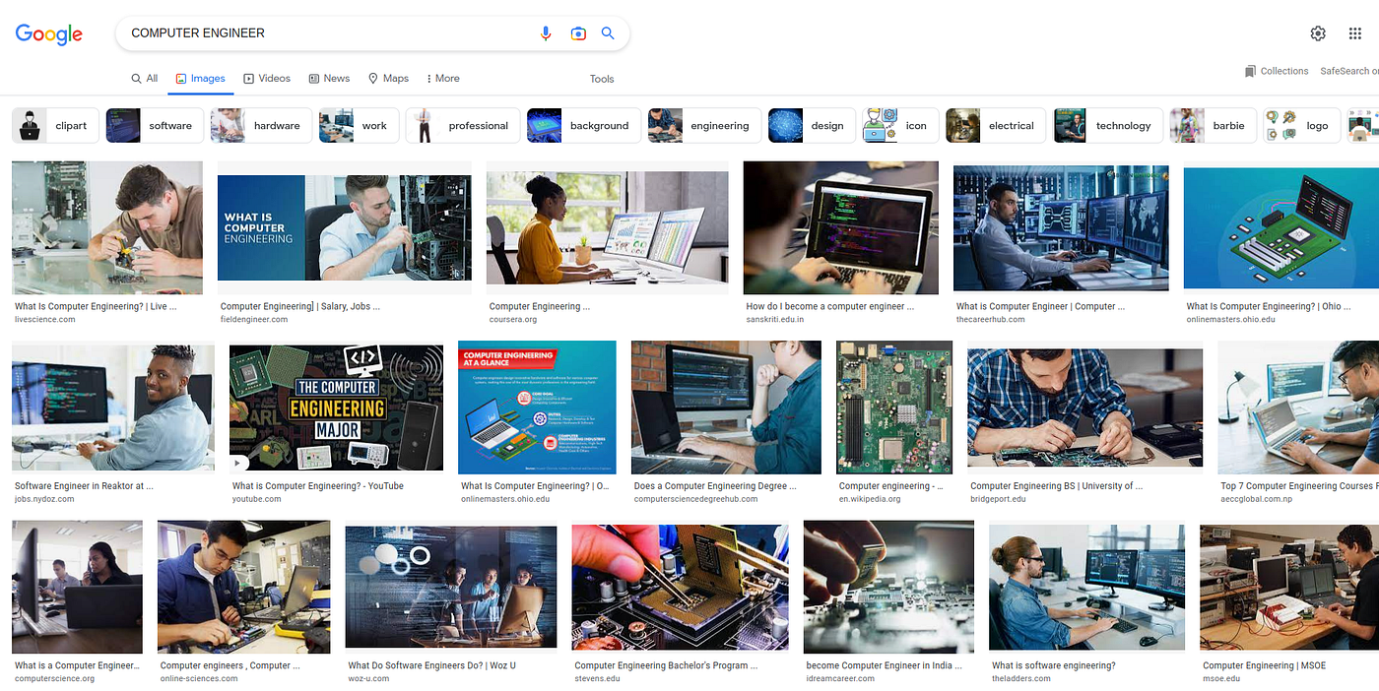
Task: Open the settings gear icon
Action: [1318, 33]
